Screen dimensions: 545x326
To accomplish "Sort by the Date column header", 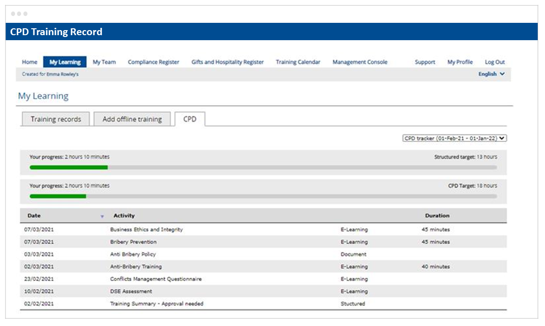I will click(x=34, y=216).
